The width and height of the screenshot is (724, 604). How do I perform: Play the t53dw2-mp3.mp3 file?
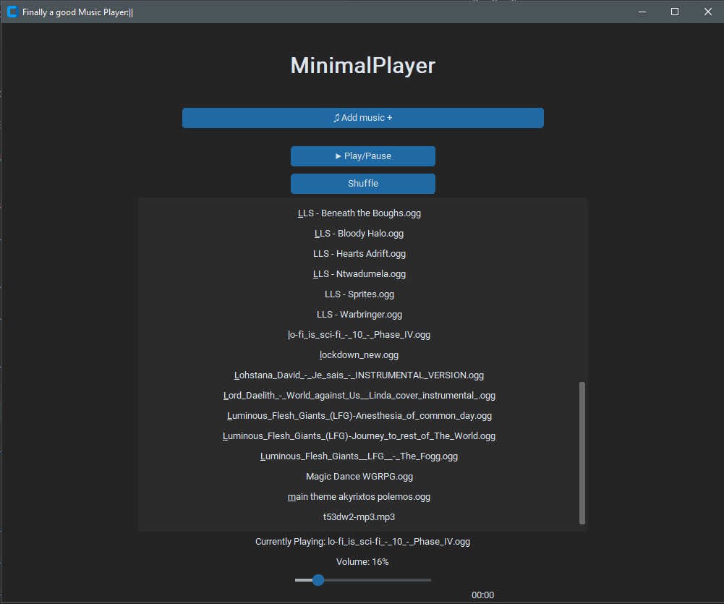pyautogui.click(x=359, y=516)
